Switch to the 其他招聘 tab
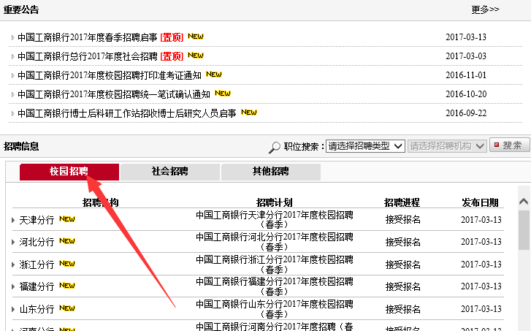The image size is (531, 331). pyautogui.click(x=271, y=172)
